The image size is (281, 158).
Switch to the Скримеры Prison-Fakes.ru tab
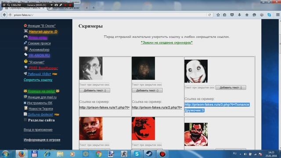pyautogui.click(x=25, y=8)
